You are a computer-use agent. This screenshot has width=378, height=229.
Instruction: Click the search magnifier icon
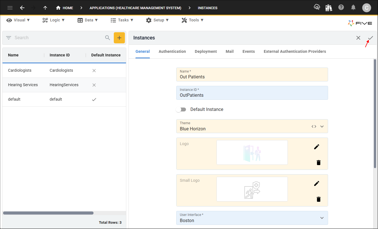pos(108,38)
